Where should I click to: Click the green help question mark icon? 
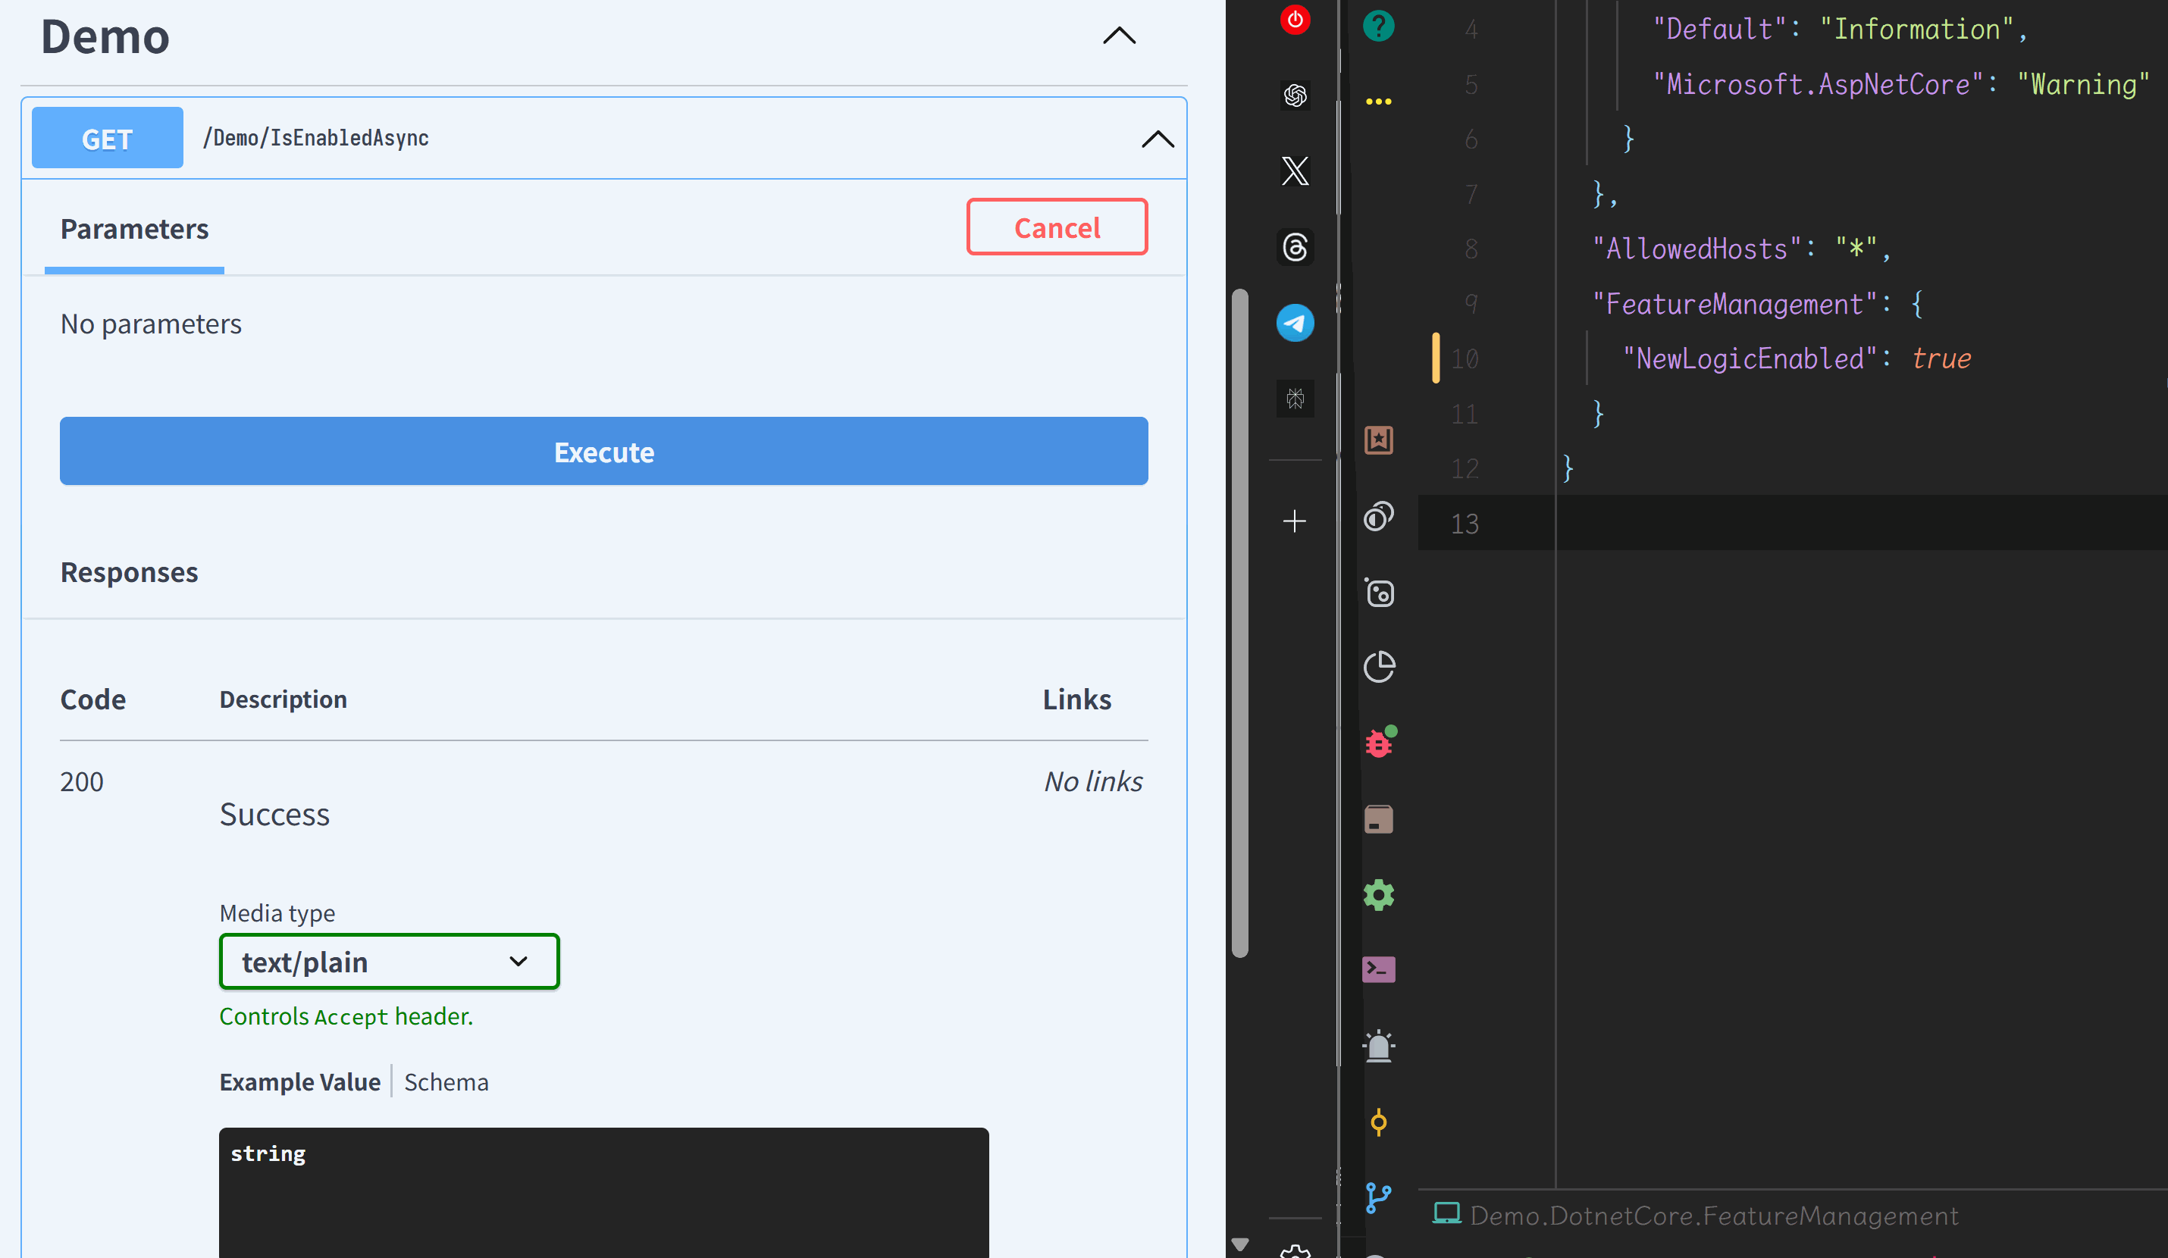pos(1378,26)
